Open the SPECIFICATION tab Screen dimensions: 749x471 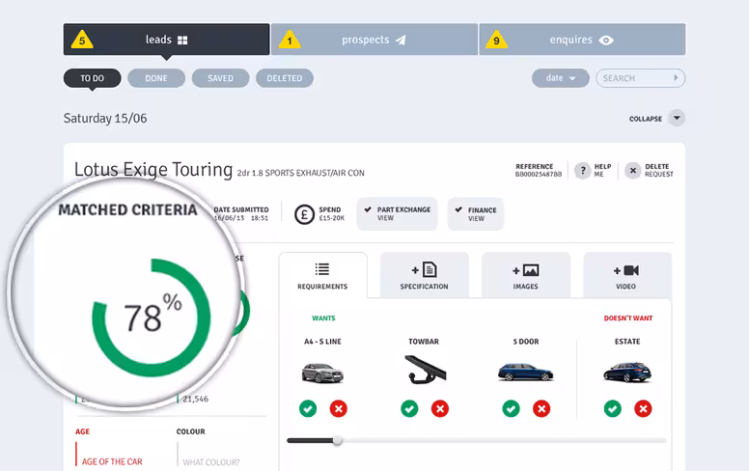coord(424,276)
